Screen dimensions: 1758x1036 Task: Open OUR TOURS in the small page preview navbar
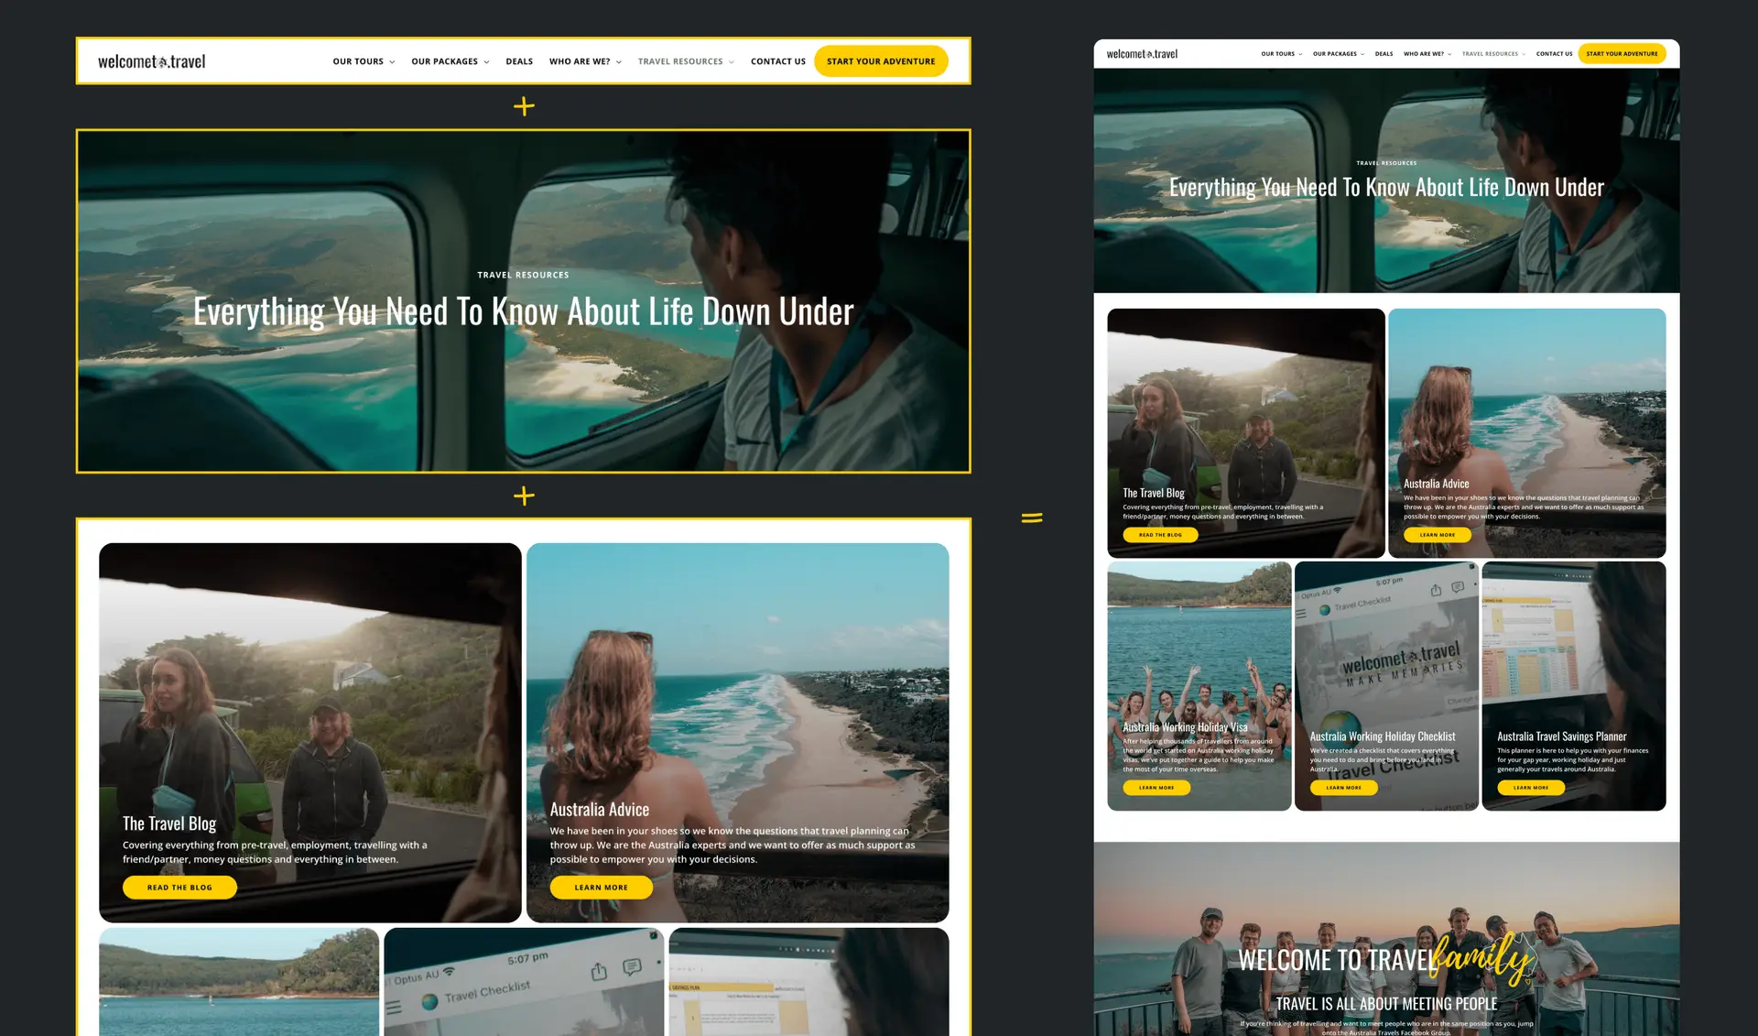(1281, 54)
